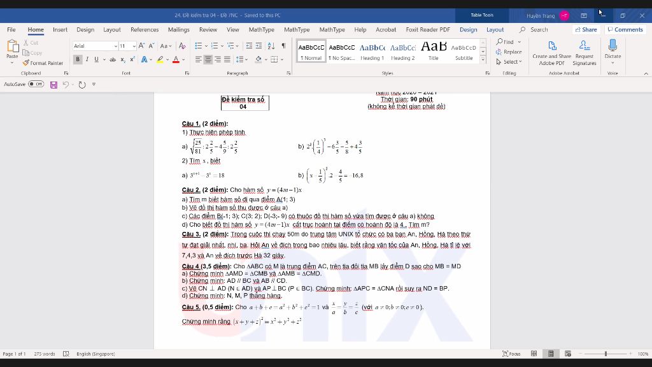This screenshot has height=367, width=652.
Task: Apply strikethrough formatting
Action: click(x=112, y=59)
